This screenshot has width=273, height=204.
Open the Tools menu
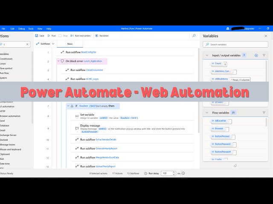click(x=31, y=28)
